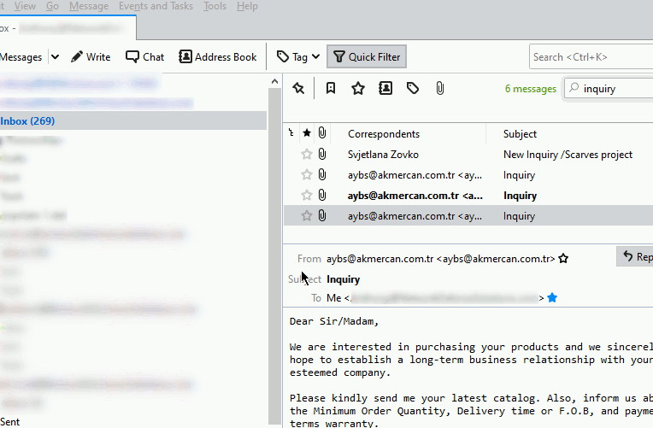Filter by contacts in address book
The height and width of the screenshot is (428, 653).
(x=385, y=88)
